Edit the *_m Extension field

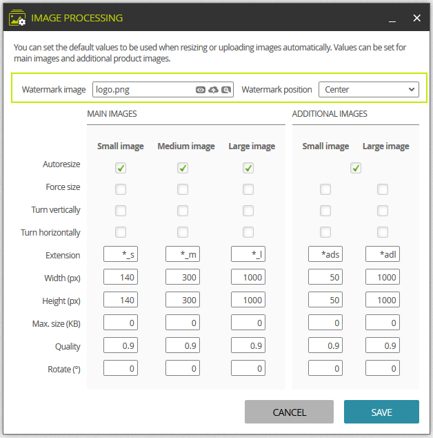183,254
